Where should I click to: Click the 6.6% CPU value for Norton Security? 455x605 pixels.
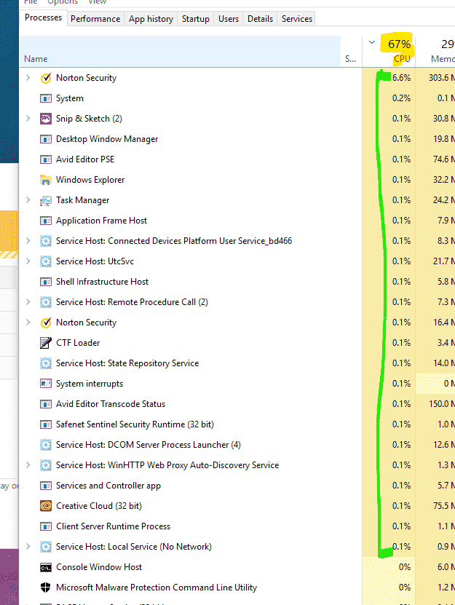[401, 78]
